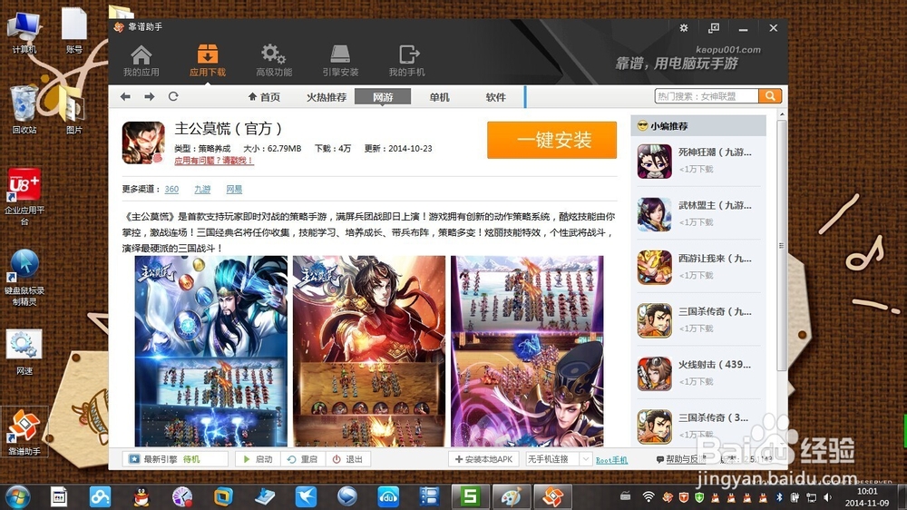Go back with left arrow
This screenshot has height=510, width=907.
(125, 97)
